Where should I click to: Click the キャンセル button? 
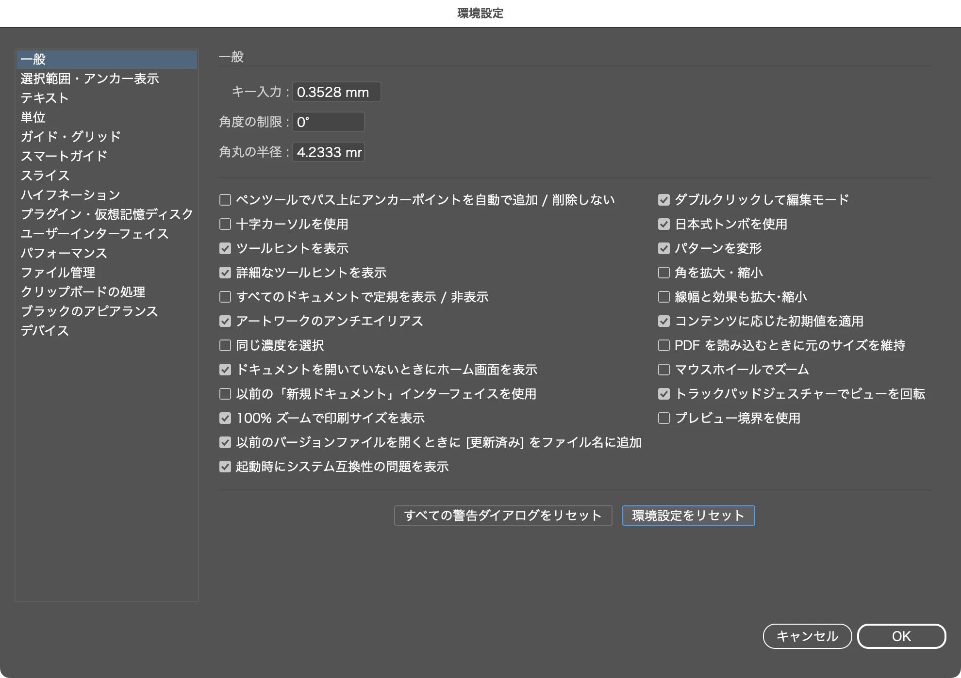point(807,636)
